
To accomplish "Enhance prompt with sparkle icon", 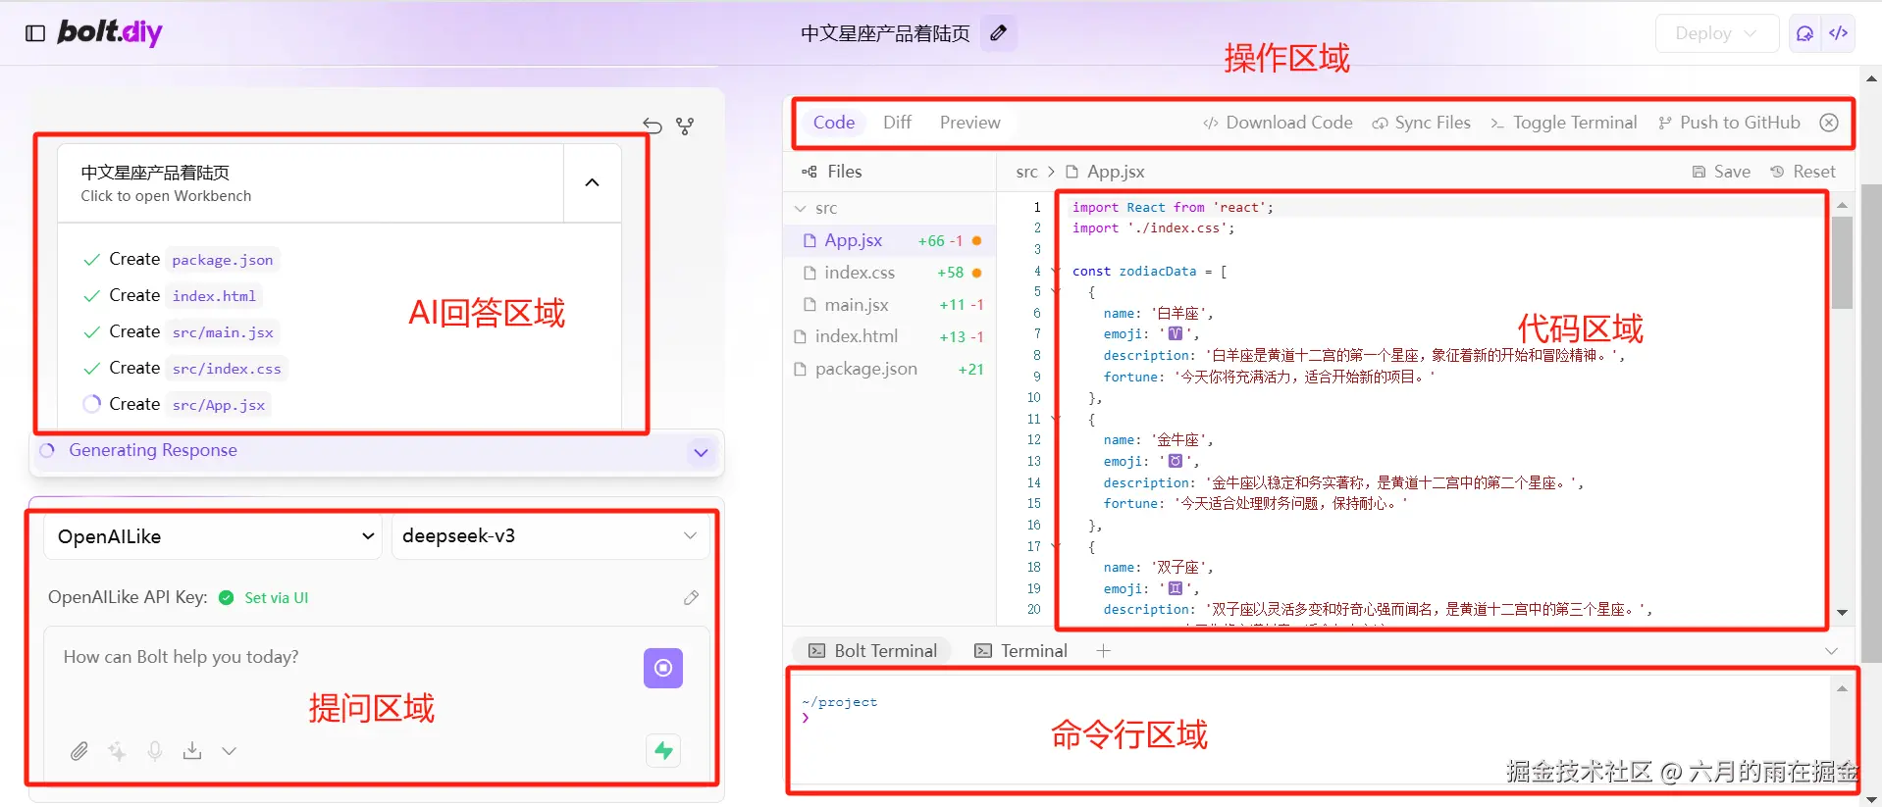I will pyautogui.click(x=118, y=751).
